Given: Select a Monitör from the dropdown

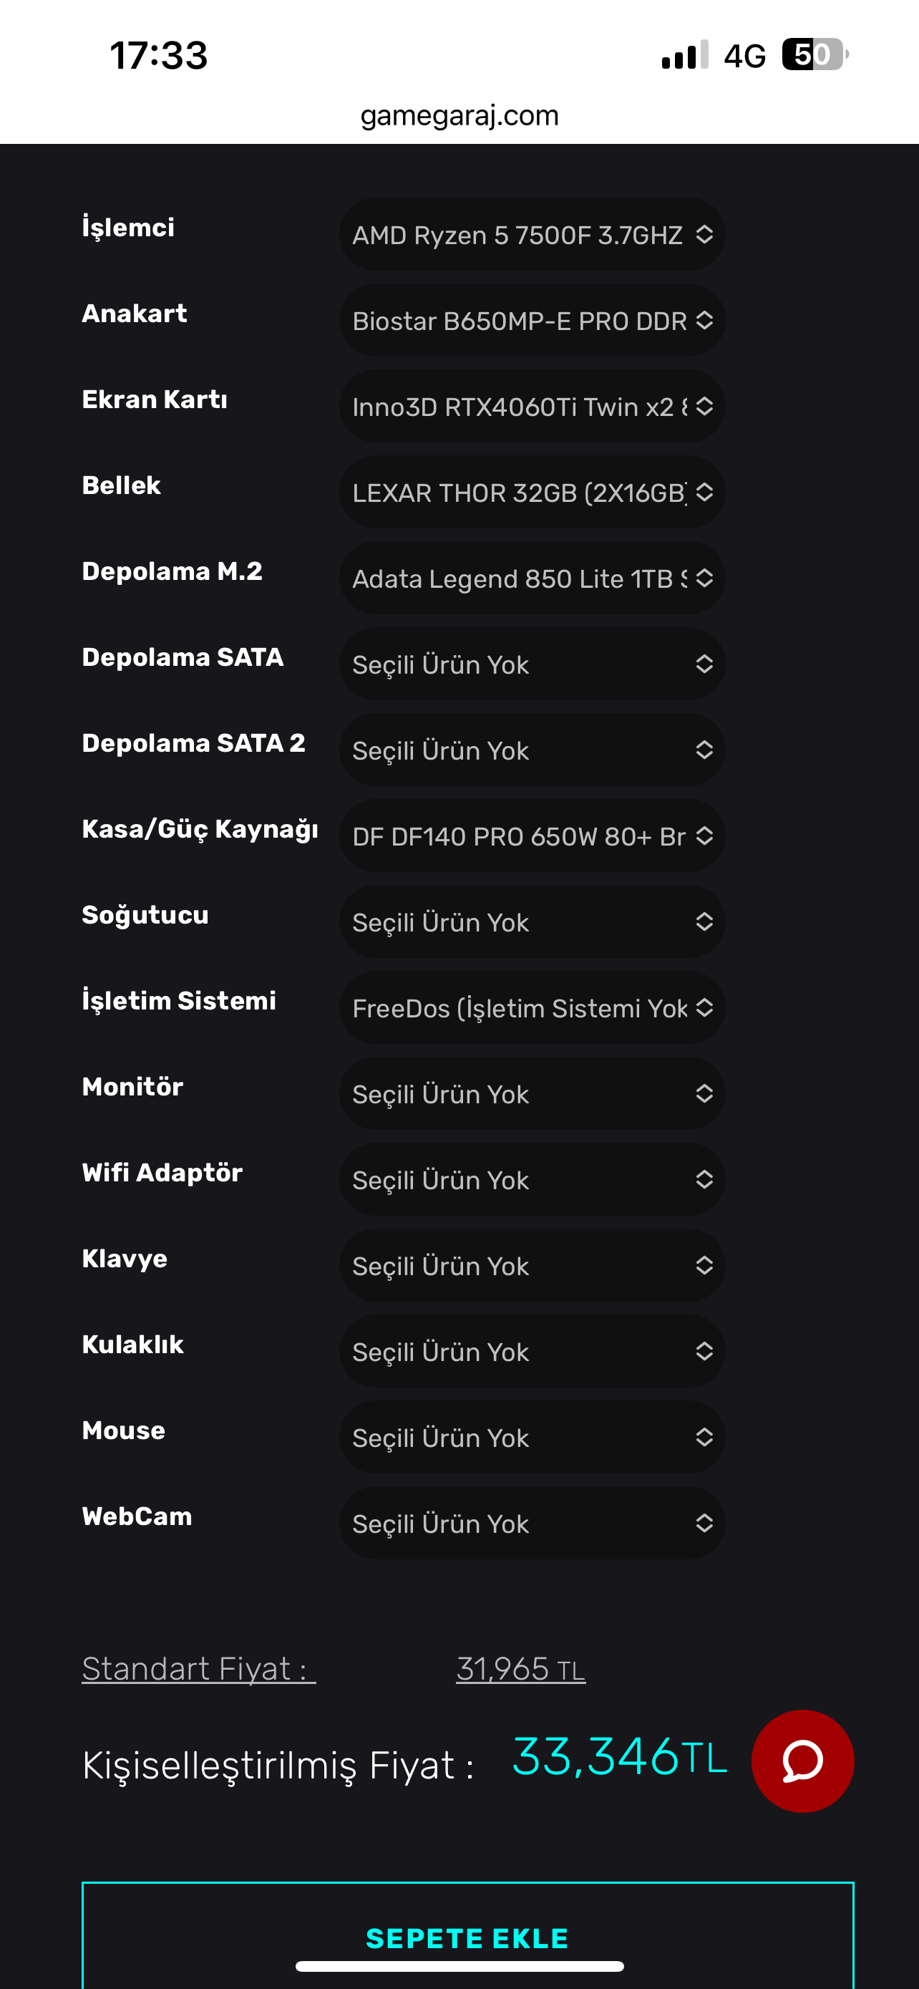Looking at the screenshot, I should coord(532,1093).
